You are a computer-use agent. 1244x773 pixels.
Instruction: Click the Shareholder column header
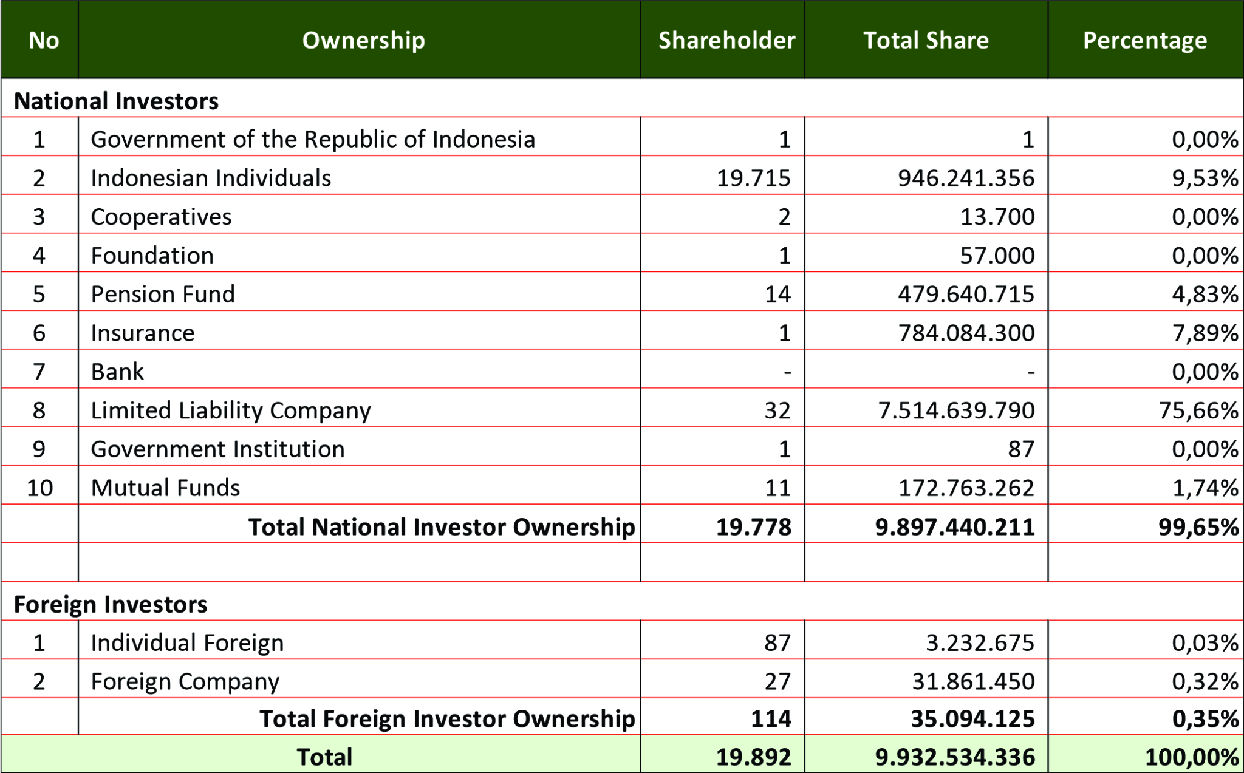726,40
